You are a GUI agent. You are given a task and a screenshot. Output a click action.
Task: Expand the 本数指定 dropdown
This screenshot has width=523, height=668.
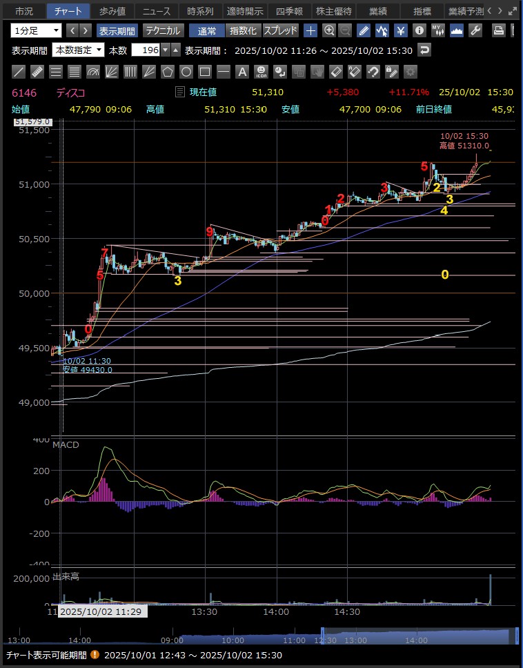(x=79, y=50)
